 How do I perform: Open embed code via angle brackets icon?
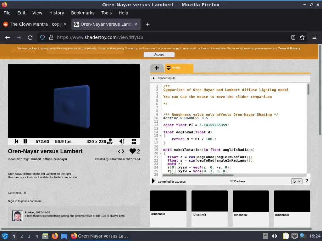coord(121,152)
